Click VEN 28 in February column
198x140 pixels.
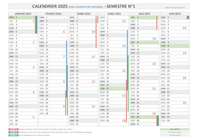click(52, 114)
